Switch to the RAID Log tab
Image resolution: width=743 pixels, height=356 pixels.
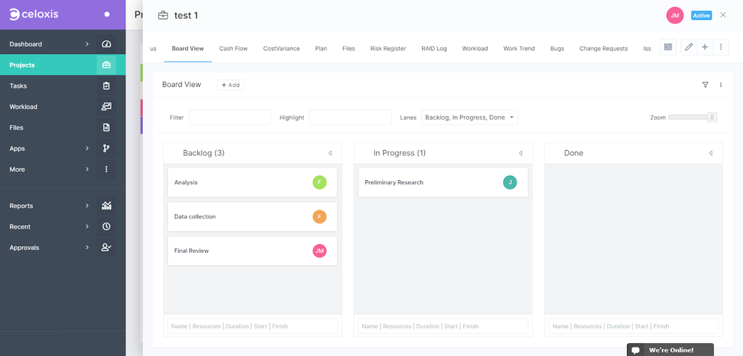tap(434, 48)
